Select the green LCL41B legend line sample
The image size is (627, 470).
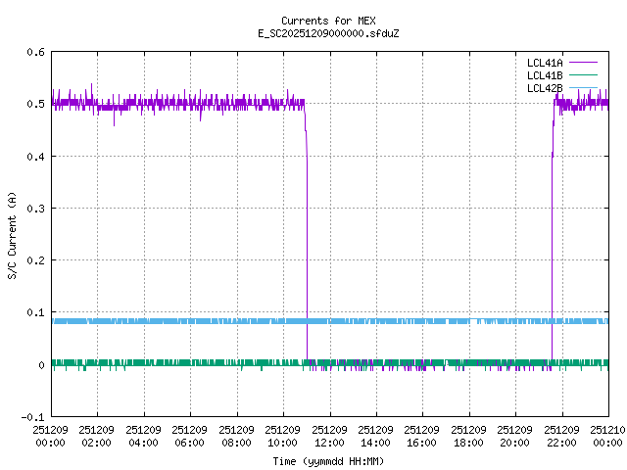pyautogui.click(x=583, y=75)
